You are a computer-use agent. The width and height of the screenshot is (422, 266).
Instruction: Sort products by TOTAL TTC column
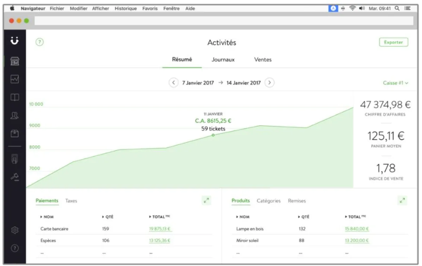click(x=355, y=217)
